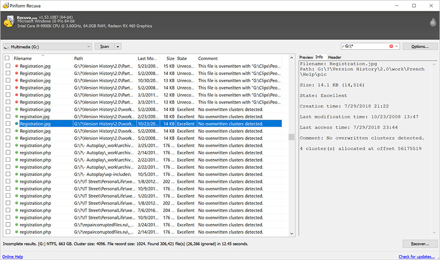This screenshot has height=260, width=440.
Task: Click the 3/24/201 repaircorruptedfiles.ru path cell
Action: pos(104,224)
